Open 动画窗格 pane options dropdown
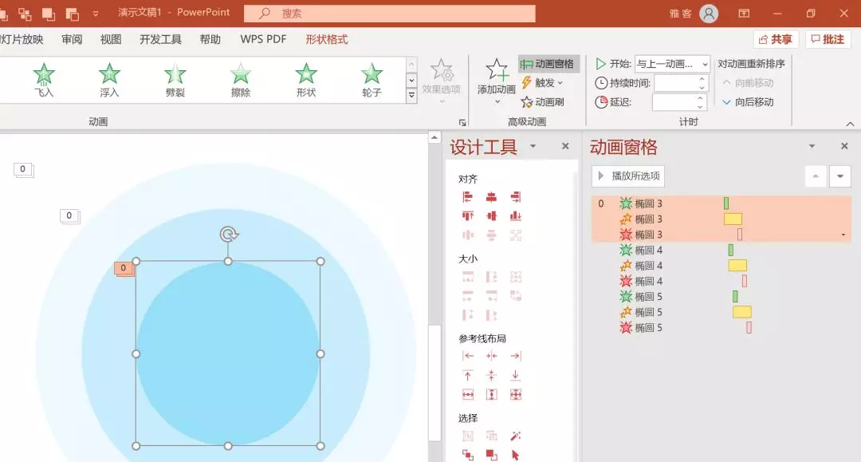 pos(812,146)
